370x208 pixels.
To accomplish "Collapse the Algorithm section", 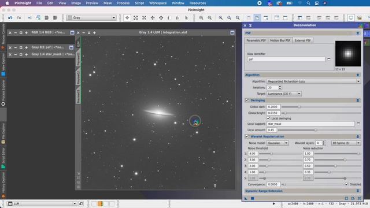I will 358,75.
